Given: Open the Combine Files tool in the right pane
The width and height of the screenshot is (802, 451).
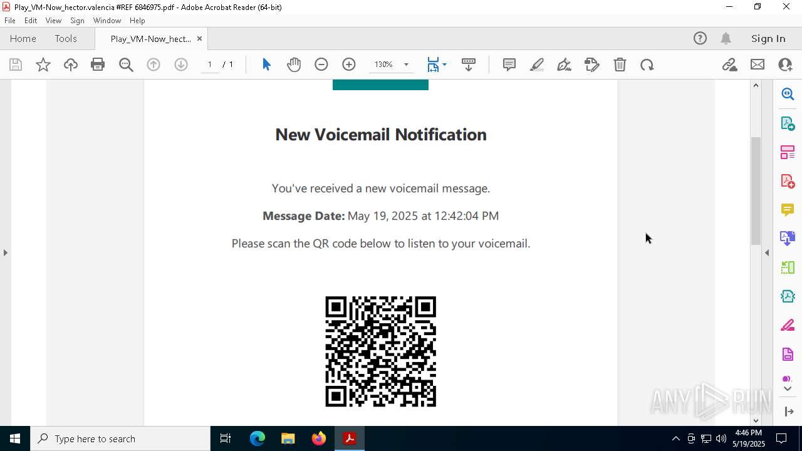Looking at the screenshot, I should (x=788, y=239).
